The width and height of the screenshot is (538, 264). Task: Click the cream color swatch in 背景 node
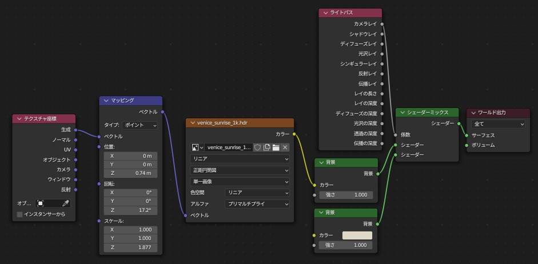[x=357, y=235]
